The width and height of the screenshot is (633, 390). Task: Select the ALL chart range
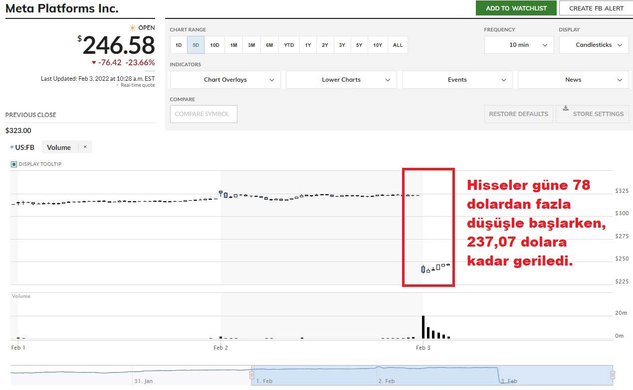pos(398,45)
